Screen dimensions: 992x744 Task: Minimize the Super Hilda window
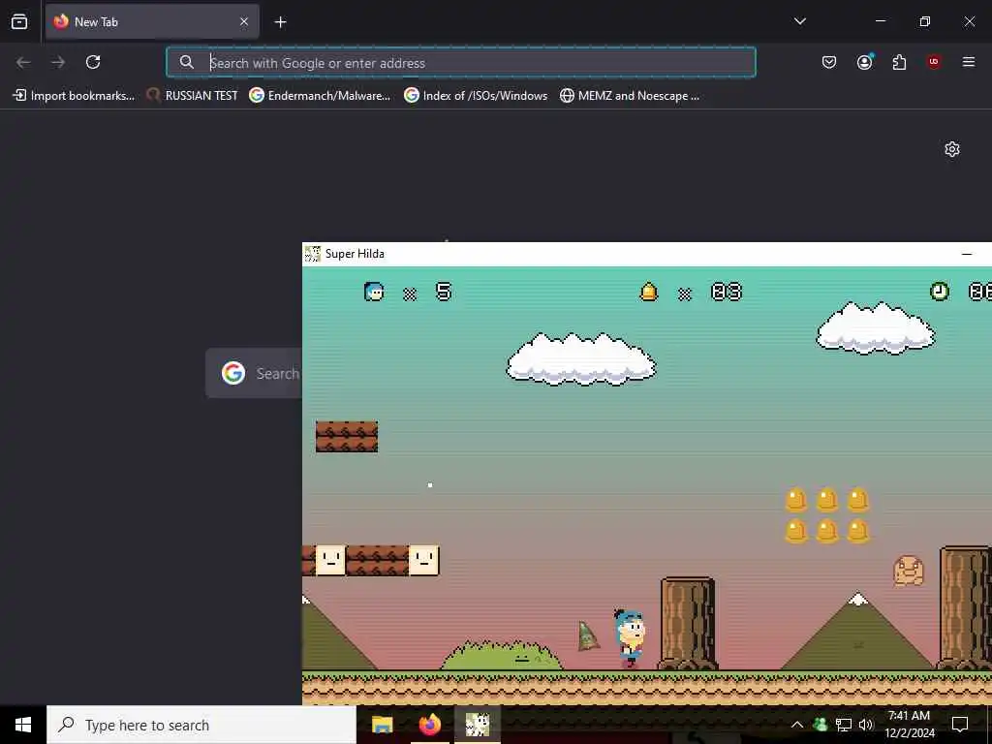[967, 254]
